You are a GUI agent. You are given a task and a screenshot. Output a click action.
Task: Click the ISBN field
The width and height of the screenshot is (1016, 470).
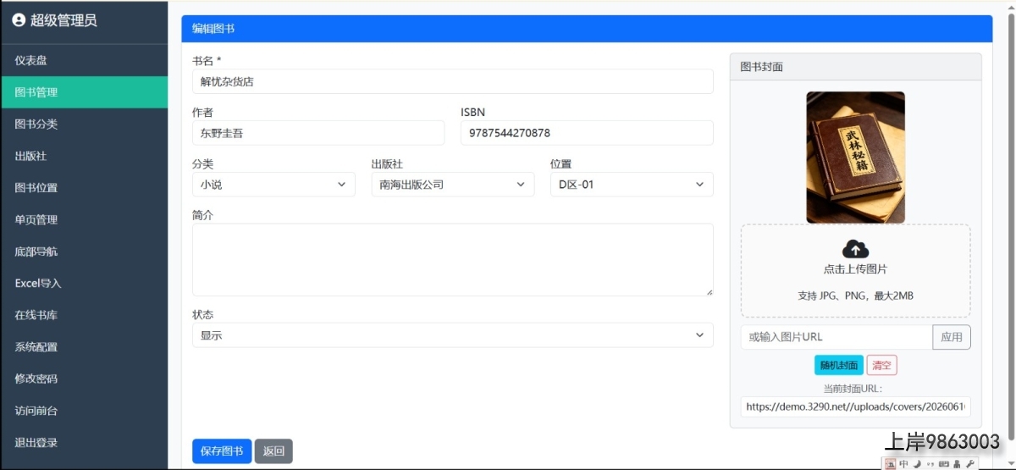pos(587,133)
